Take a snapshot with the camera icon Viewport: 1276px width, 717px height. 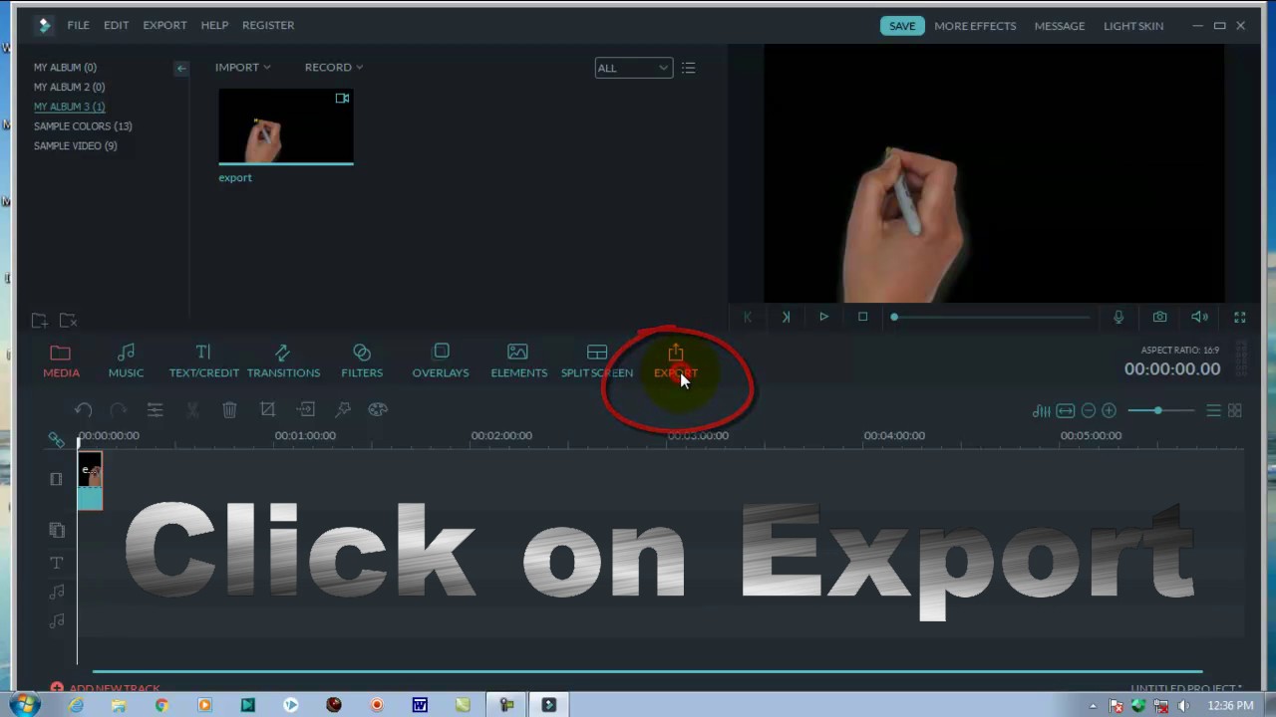[1159, 317]
